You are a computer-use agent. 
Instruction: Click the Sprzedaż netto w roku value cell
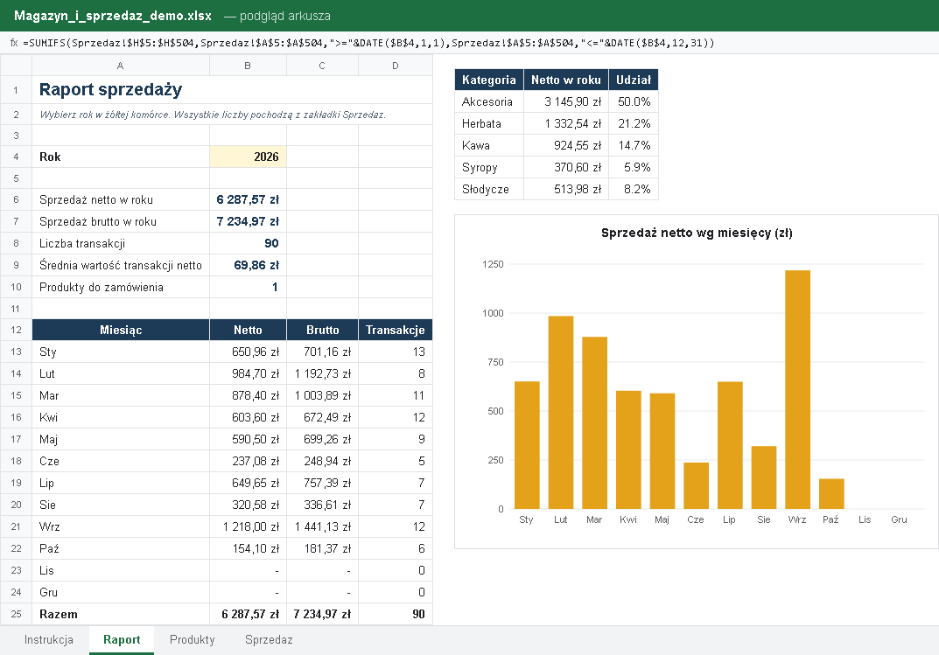248,199
